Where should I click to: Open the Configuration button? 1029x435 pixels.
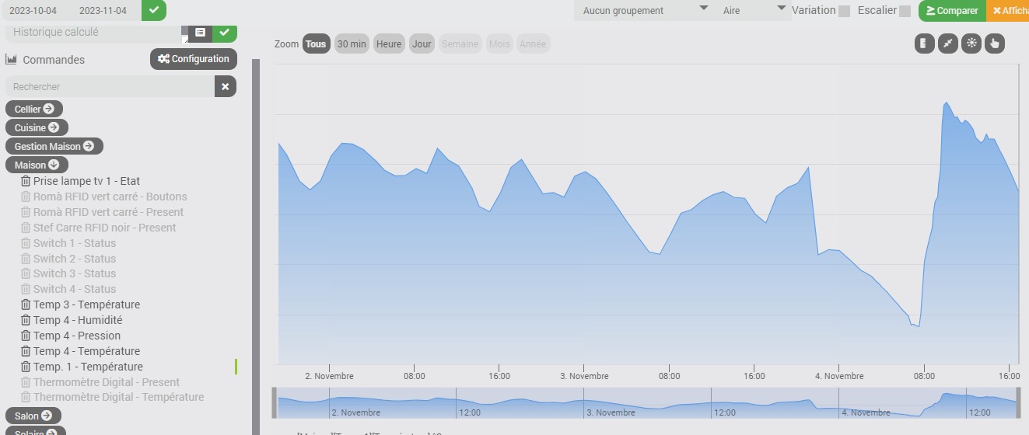tap(194, 59)
